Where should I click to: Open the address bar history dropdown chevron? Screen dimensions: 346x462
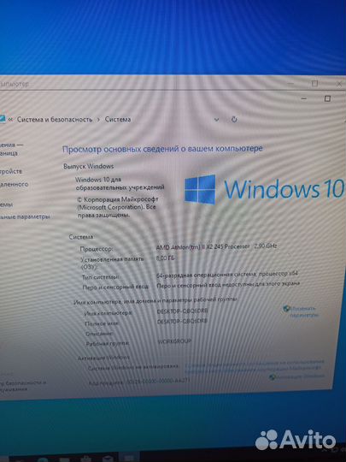pyautogui.click(x=216, y=119)
